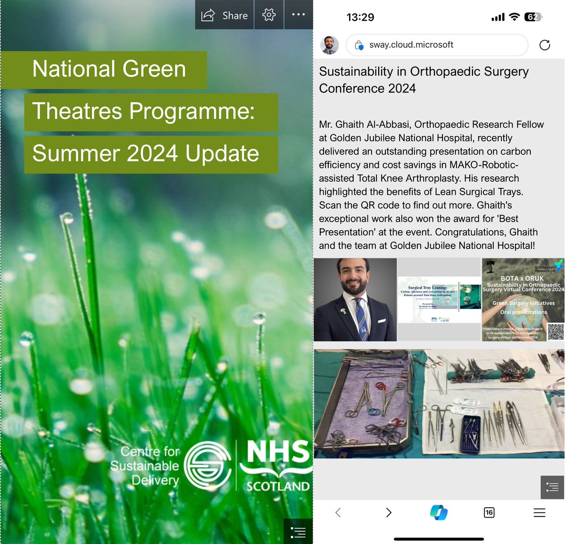Open navigation list icon on left cover

[x=298, y=532]
